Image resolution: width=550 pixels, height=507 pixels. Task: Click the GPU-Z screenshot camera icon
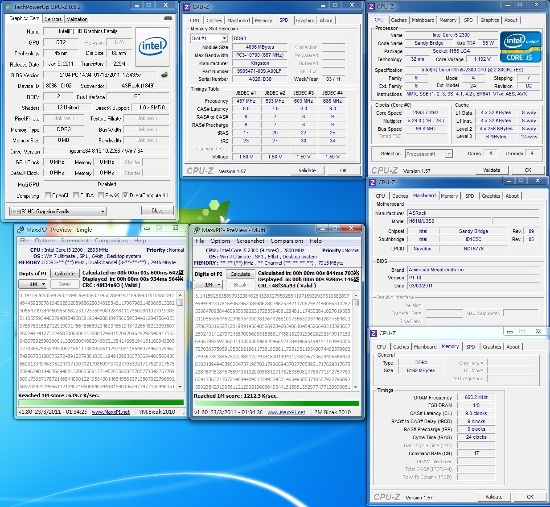168,18
